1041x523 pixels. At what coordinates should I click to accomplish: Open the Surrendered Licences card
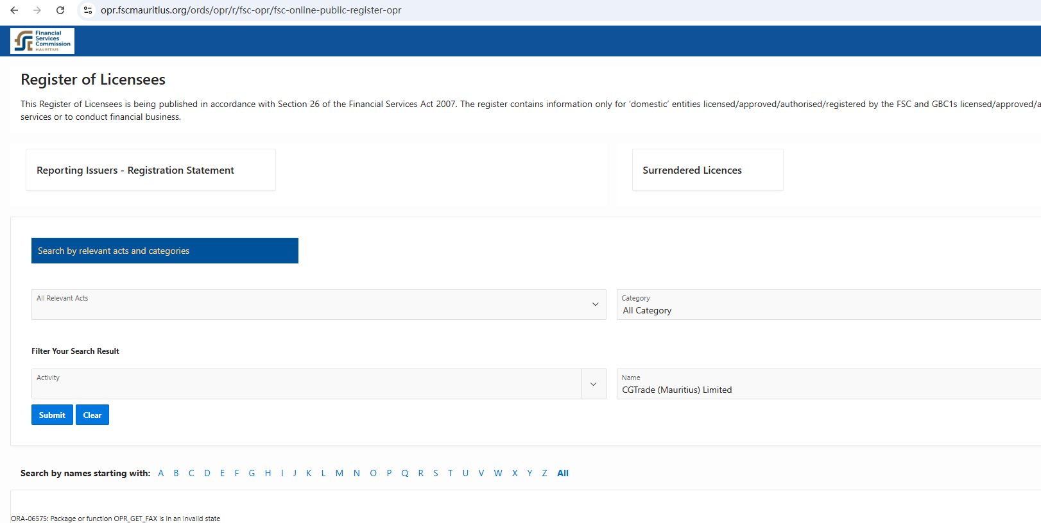pyautogui.click(x=708, y=170)
